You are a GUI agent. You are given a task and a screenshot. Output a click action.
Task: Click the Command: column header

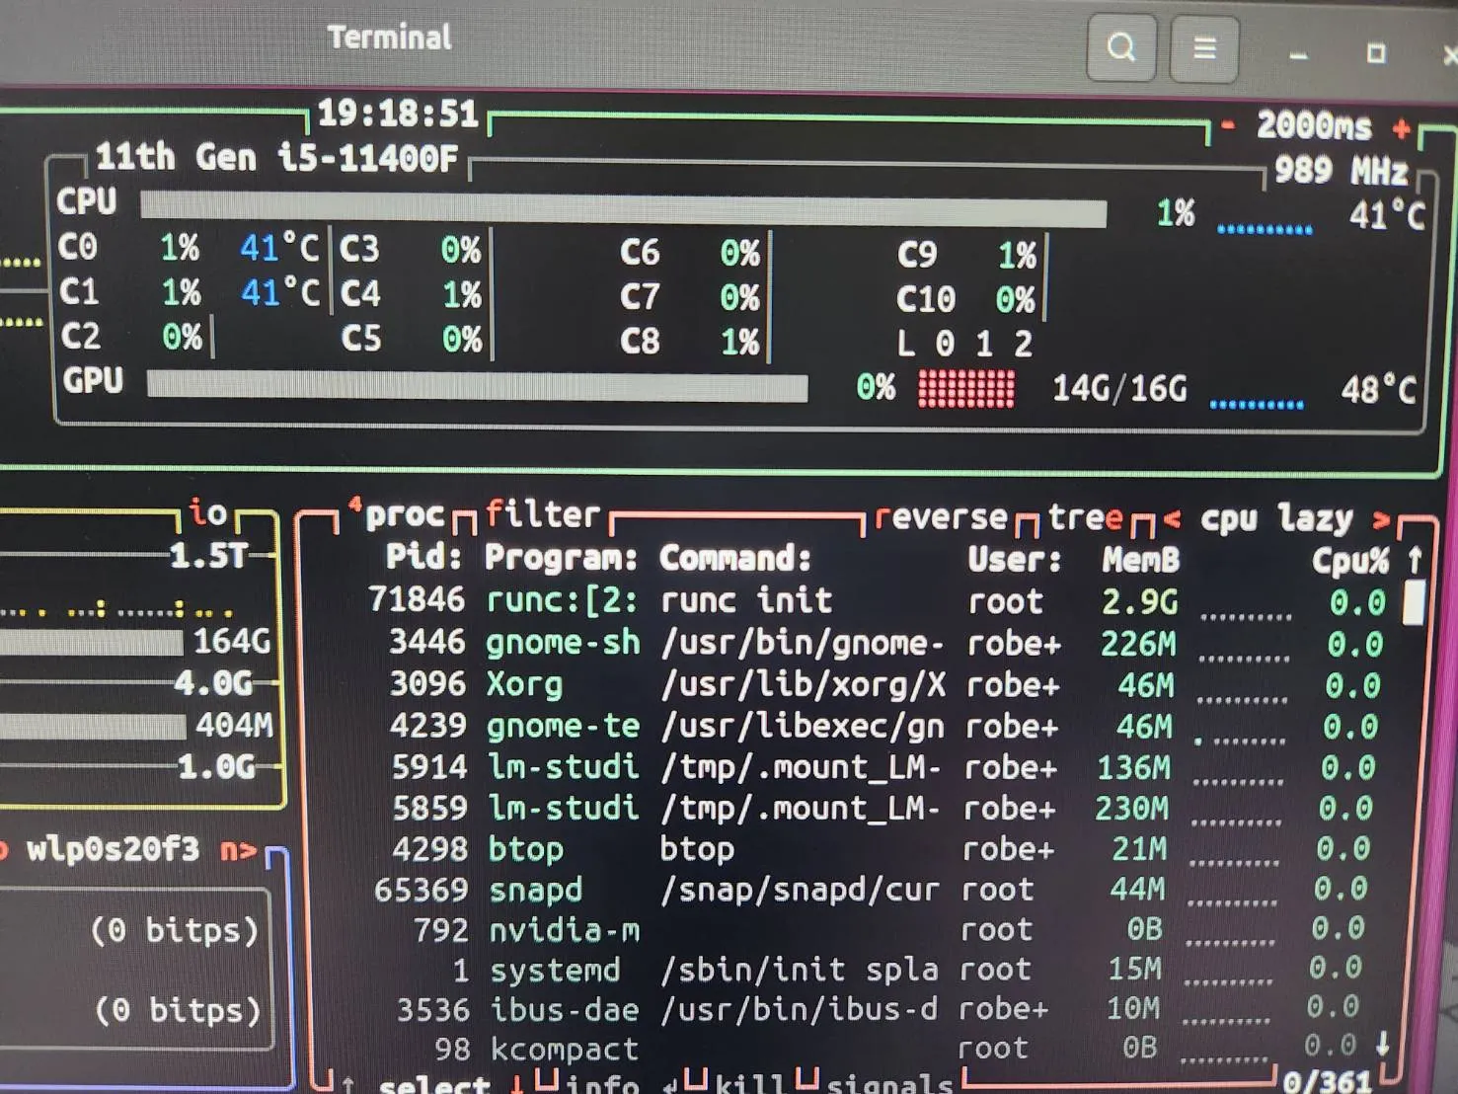tap(734, 558)
